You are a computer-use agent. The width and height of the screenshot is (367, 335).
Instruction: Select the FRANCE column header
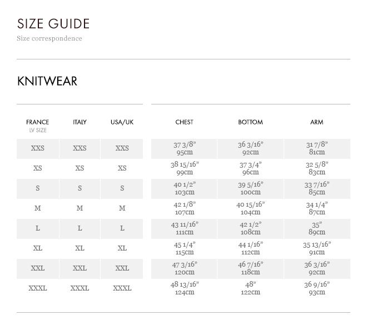[x=37, y=122]
